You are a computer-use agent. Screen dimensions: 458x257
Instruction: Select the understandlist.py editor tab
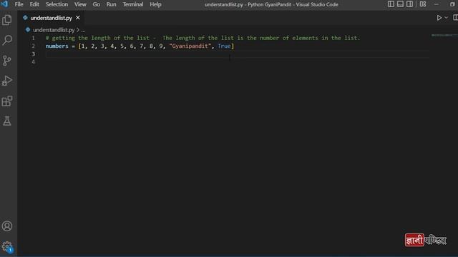click(x=51, y=18)
